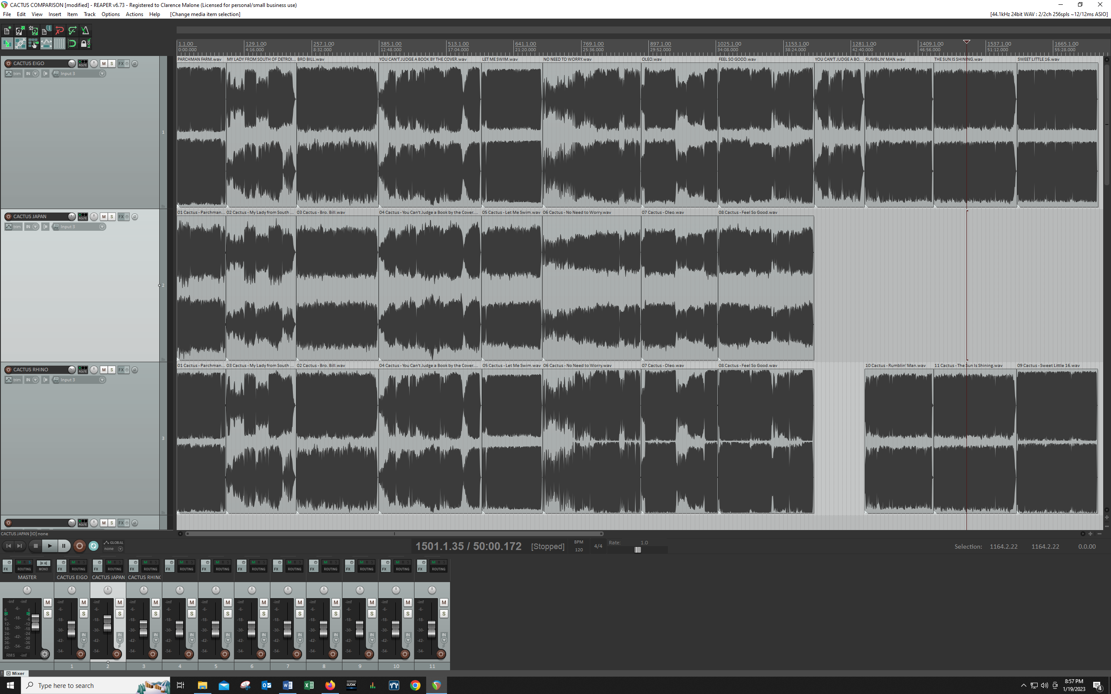Click the Undo toolbar icon
Screen dimensions: 1111x694
59,31
